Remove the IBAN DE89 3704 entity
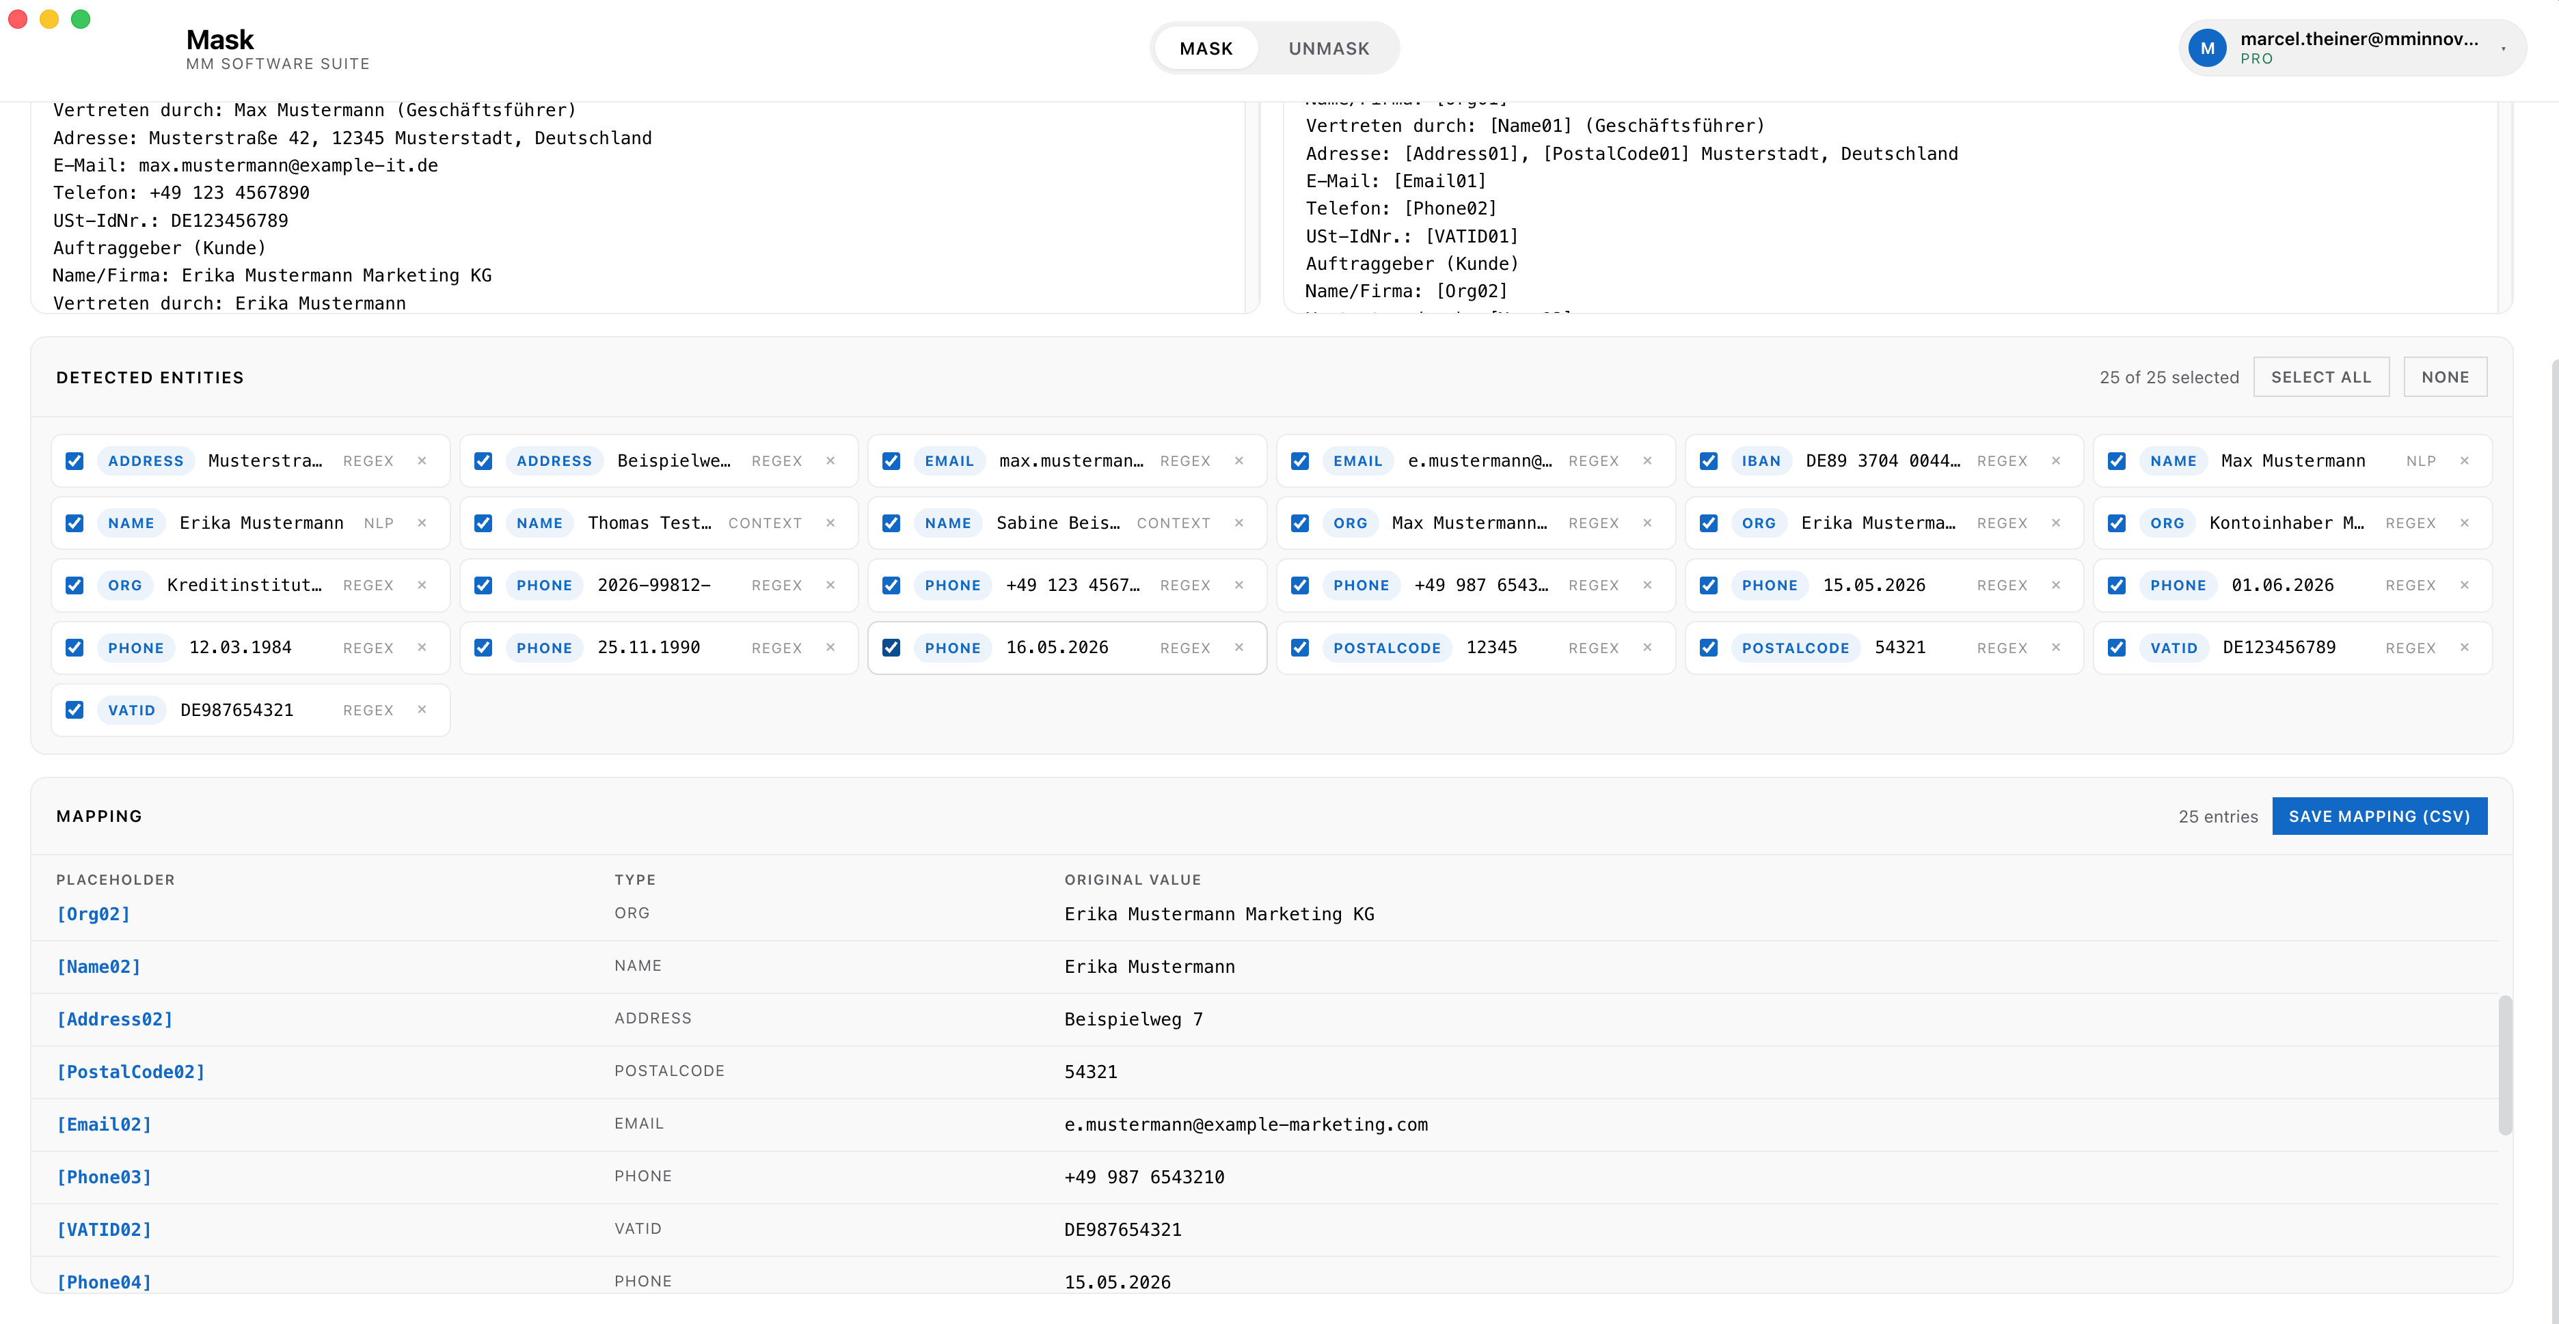The width and height of the screenshot is (2559, 1324). [2055, 461]
